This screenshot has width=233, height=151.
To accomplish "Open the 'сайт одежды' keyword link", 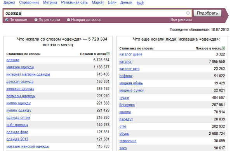I will coord(17,125).
